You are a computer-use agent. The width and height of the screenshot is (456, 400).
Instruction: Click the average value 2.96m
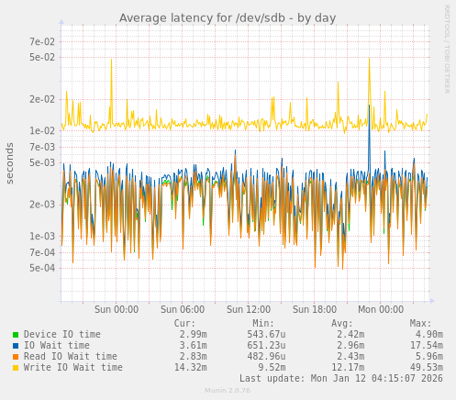[x=350, y=345]
